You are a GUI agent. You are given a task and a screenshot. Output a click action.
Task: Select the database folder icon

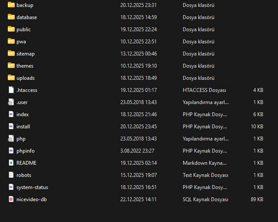pos(11,17)
